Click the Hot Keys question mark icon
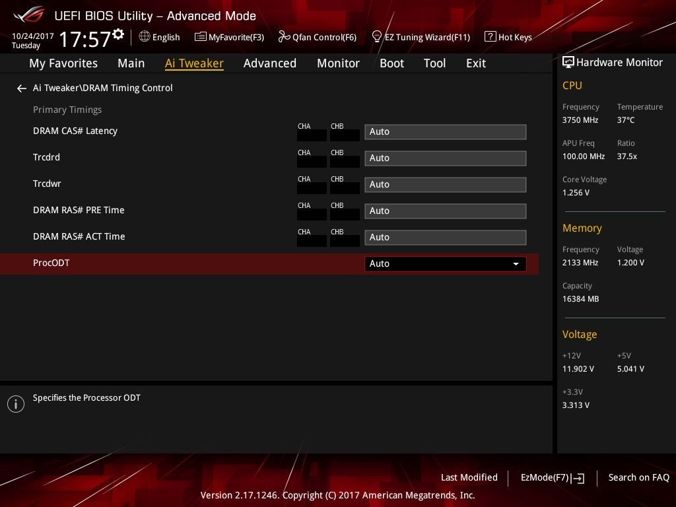676x507 pixels. [x=490, y=37]
